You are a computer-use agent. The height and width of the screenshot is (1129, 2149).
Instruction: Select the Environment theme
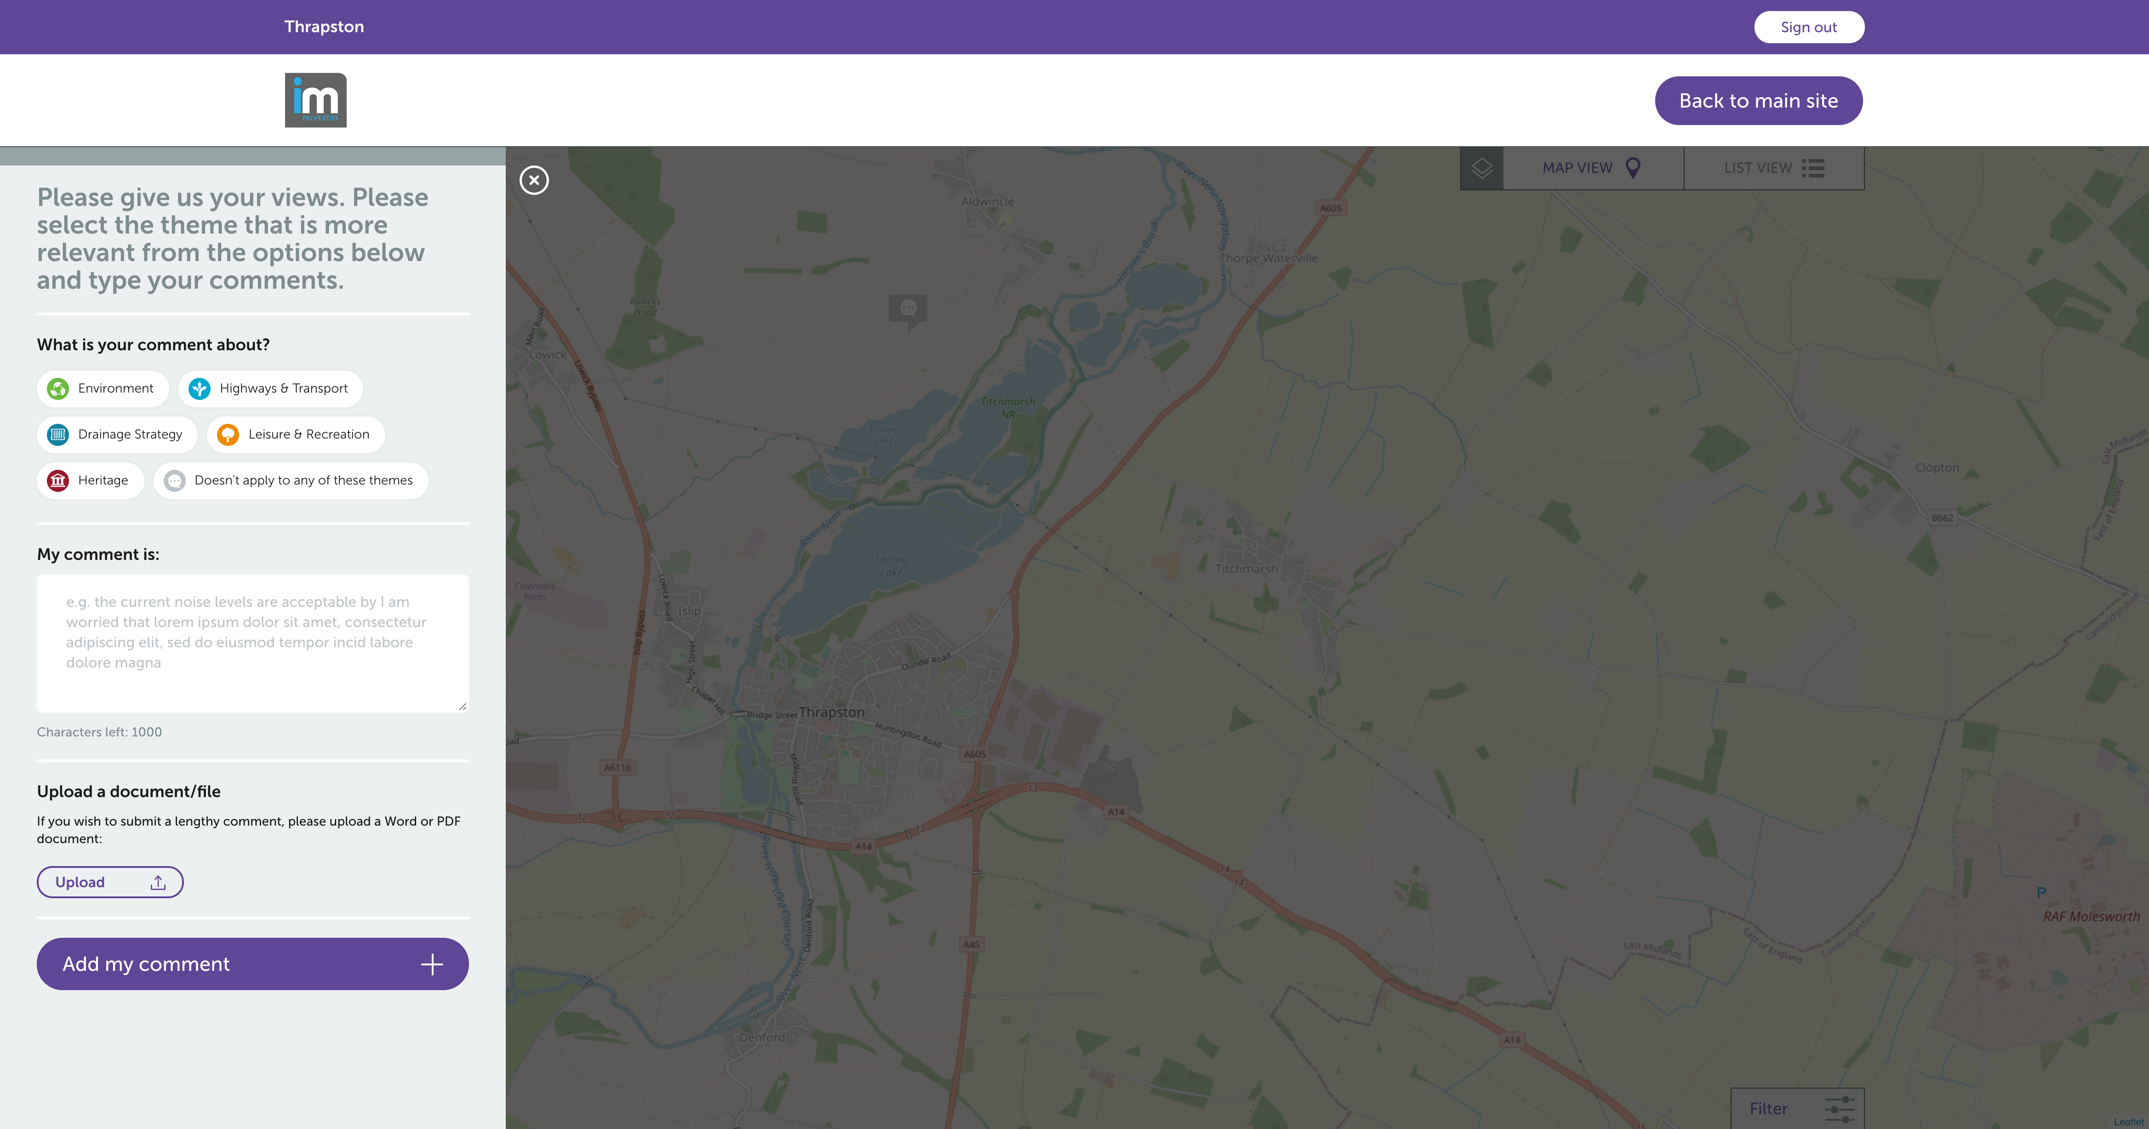click(103, 388)
